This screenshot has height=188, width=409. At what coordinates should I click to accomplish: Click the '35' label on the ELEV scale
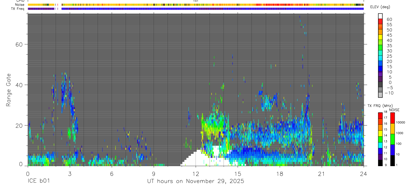(389, 46)
